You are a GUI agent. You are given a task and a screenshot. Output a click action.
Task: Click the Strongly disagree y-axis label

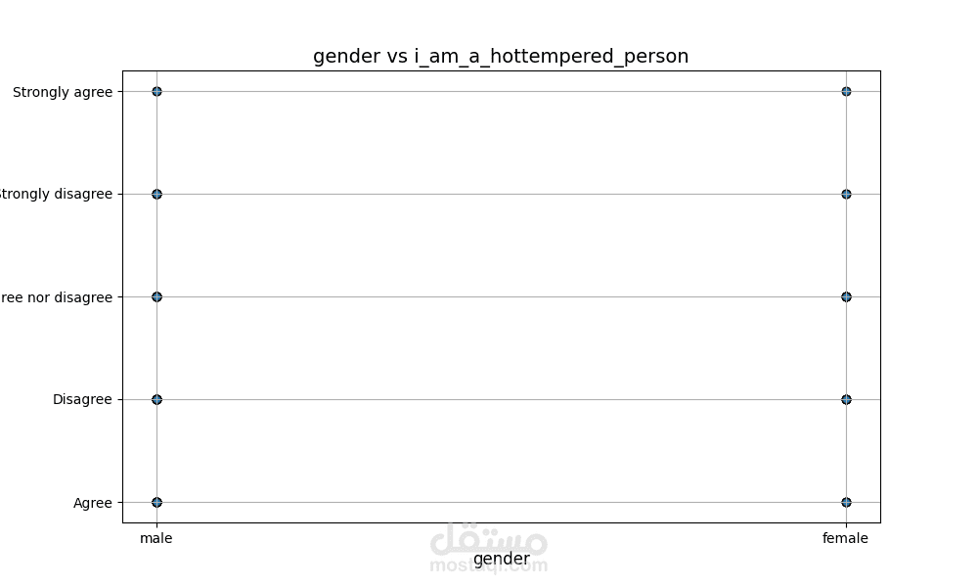click(x=56, y=194)
